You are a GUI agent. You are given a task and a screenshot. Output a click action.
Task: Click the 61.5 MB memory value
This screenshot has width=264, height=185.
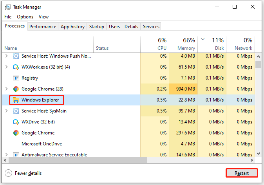coord(187,67)
